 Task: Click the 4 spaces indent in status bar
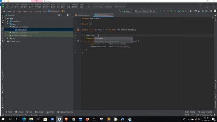coord(205,115)
